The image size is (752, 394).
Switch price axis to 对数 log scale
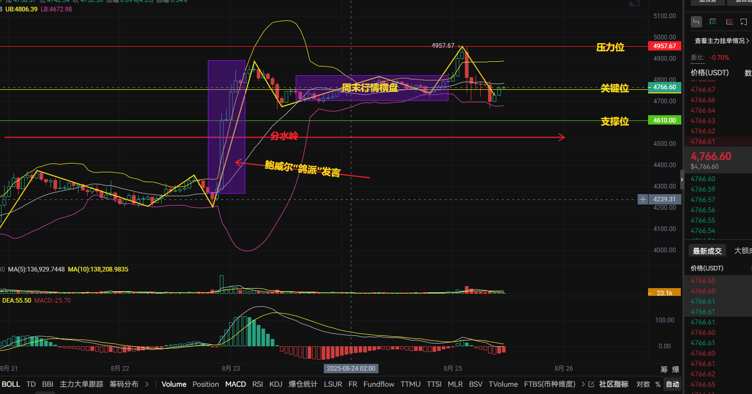pos(643,384)
